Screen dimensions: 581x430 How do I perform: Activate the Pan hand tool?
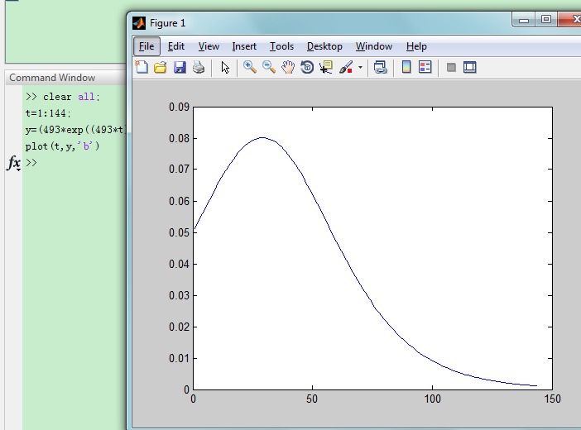tap(288, 68)
